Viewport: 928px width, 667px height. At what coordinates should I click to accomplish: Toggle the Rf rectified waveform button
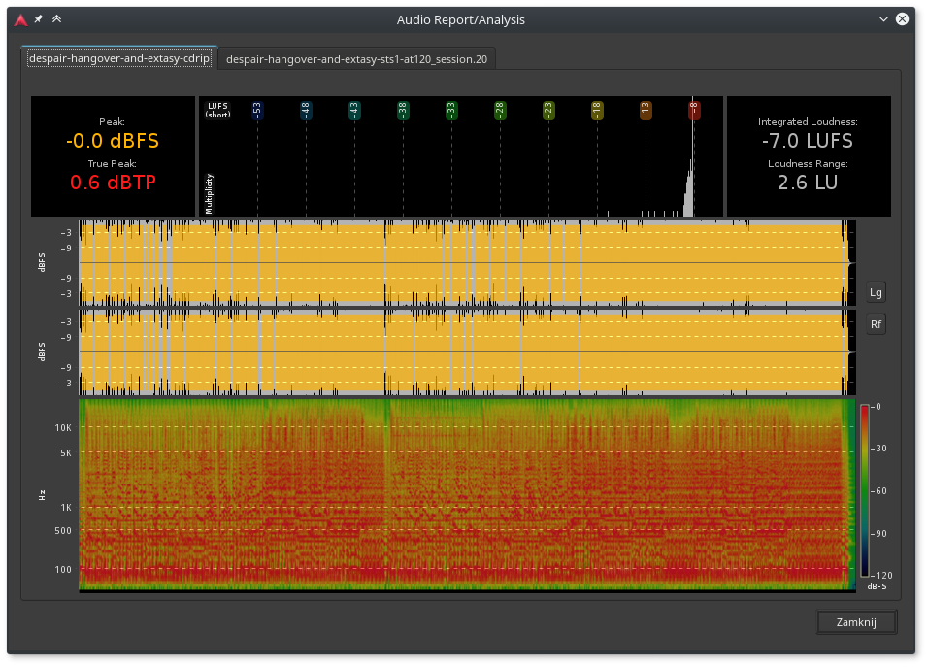(x=876, y=324)
